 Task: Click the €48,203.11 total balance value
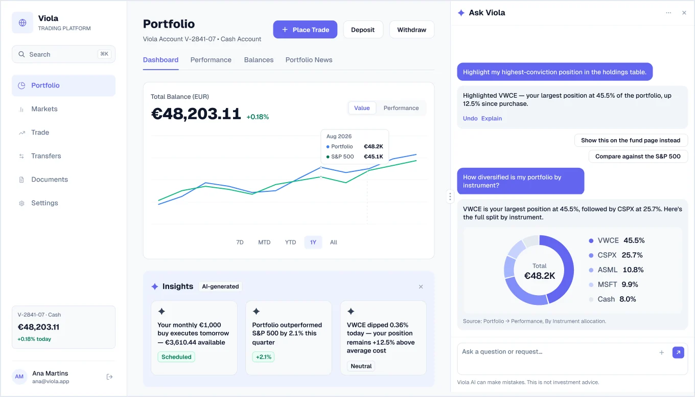pos(196,114)
